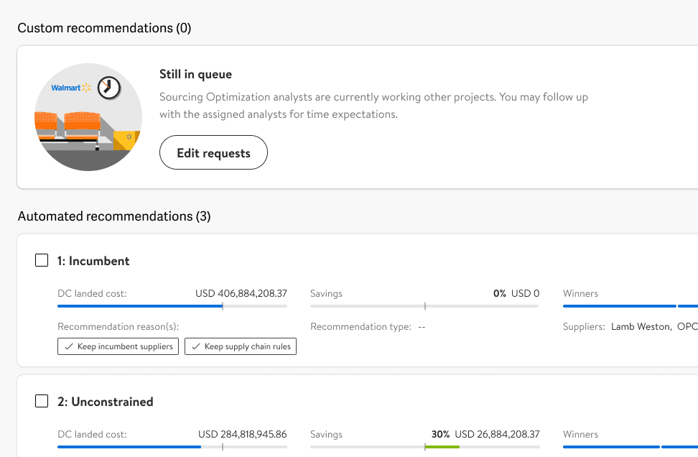
Task: Select the 2: Unconstrained recommendation checkbox
Action: 42,401
